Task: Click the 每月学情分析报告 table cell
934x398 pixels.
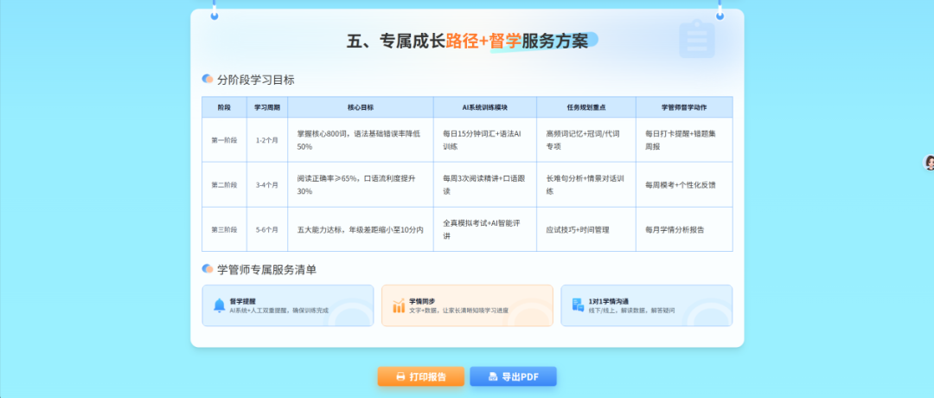Action: click(x=675, y=230)
